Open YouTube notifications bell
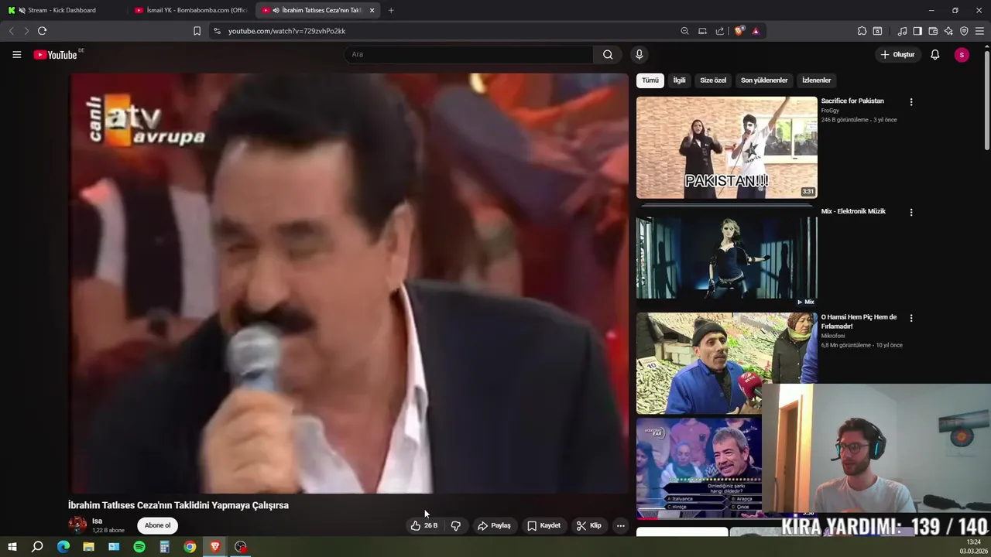This screenshot has width=991, height=557. click(934, 54)
